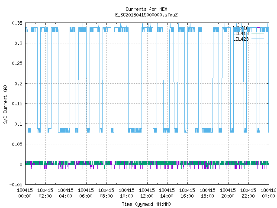This screenshot has width=277, height=208.
Task: Click the 0.25 y-axis tick label
Action: (17, 63)
